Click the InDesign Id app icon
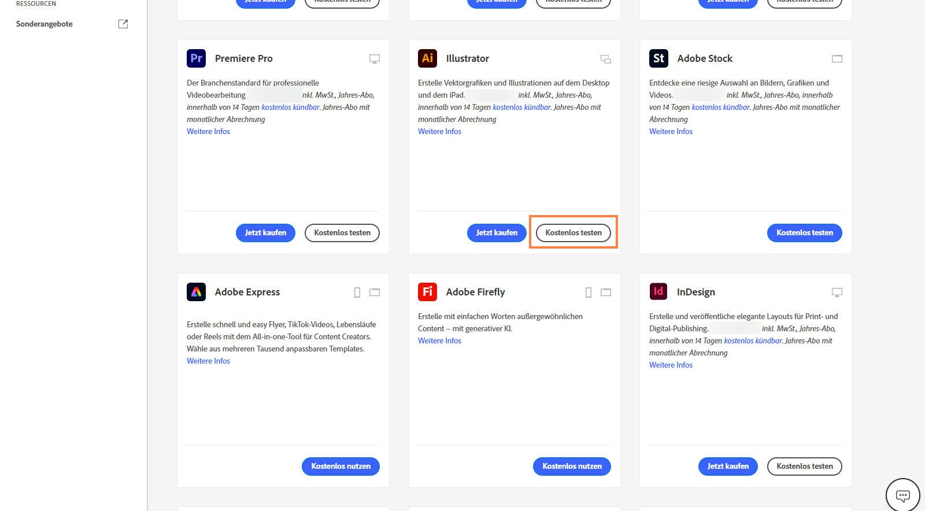The image size is (925, 511). click(x=658, y=291)
